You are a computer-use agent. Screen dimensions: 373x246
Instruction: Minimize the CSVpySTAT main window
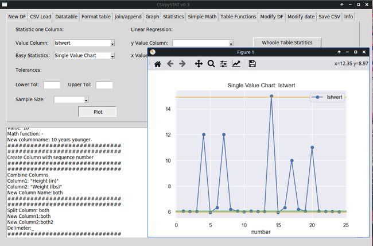[350, 5]
